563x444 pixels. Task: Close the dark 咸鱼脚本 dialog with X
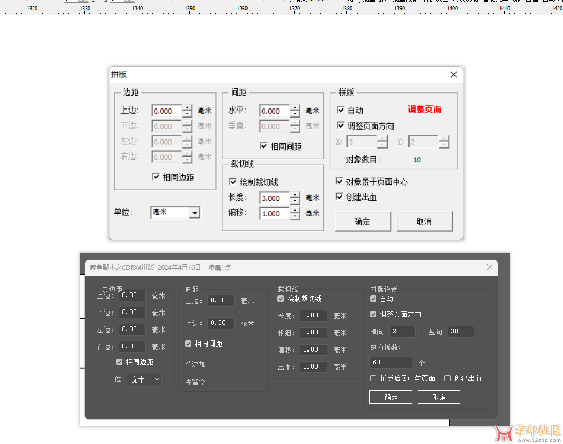click(489, 267)
